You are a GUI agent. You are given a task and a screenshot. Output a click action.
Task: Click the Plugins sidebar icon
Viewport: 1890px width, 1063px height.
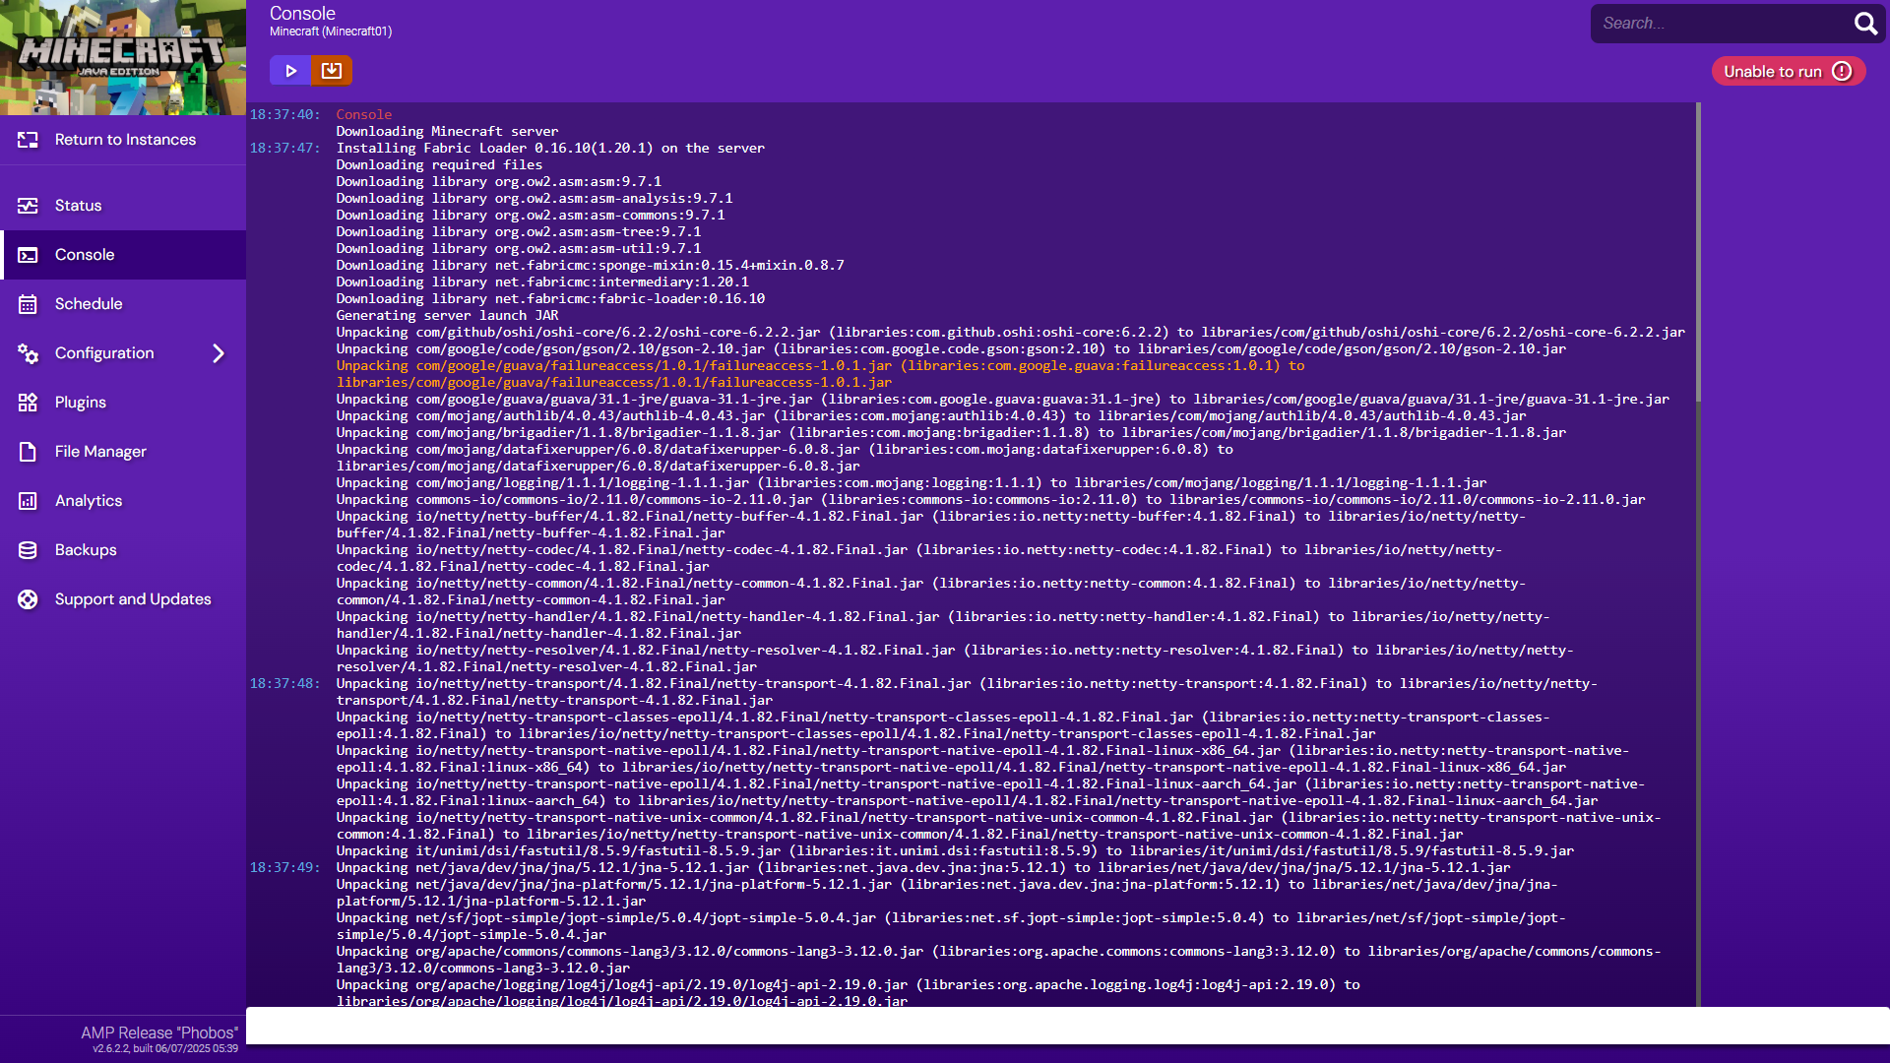(28, 403)
